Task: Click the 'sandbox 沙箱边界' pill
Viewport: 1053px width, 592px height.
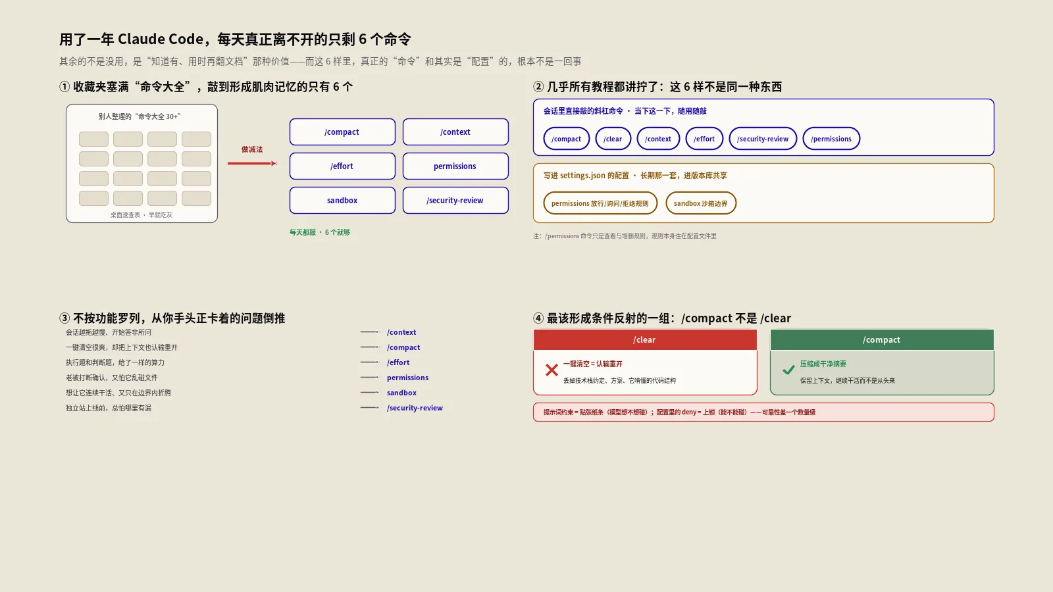Action: pyautogui.click(x=701, y=203)
